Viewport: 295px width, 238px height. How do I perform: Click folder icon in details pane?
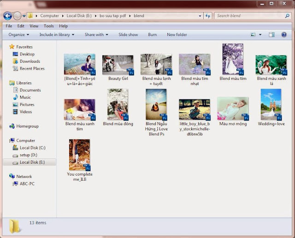pyautogui.click(x=14, y=226)
